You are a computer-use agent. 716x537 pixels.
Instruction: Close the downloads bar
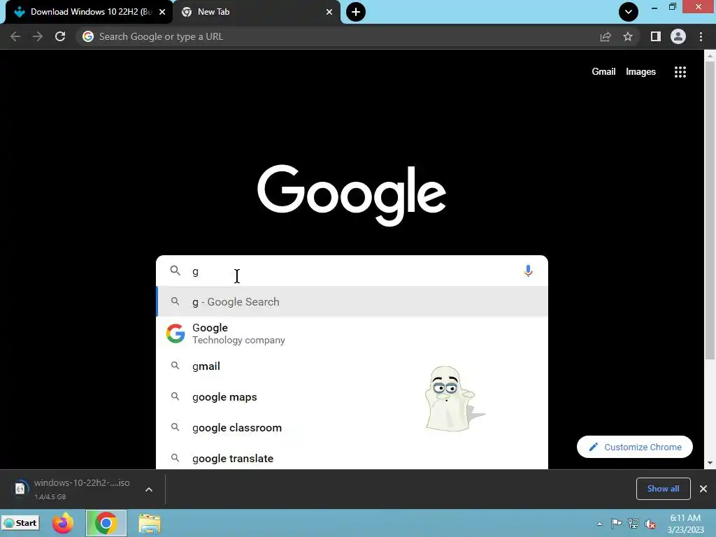pos(703,489)
